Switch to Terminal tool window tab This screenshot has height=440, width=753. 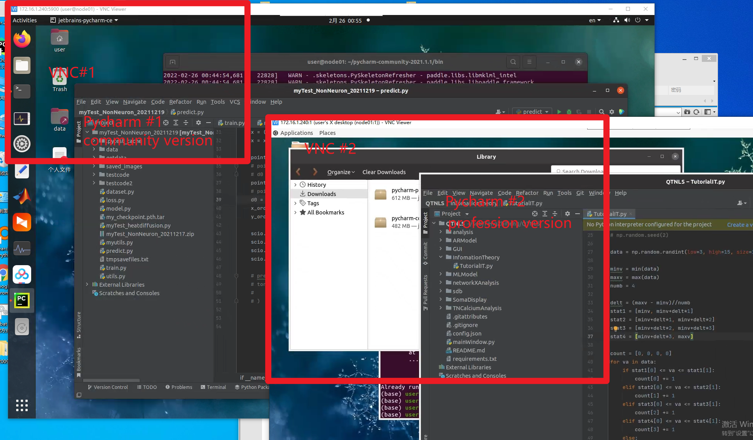213,387
